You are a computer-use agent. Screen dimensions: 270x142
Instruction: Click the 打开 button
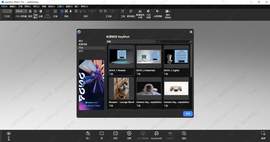[x=188, y=114]
